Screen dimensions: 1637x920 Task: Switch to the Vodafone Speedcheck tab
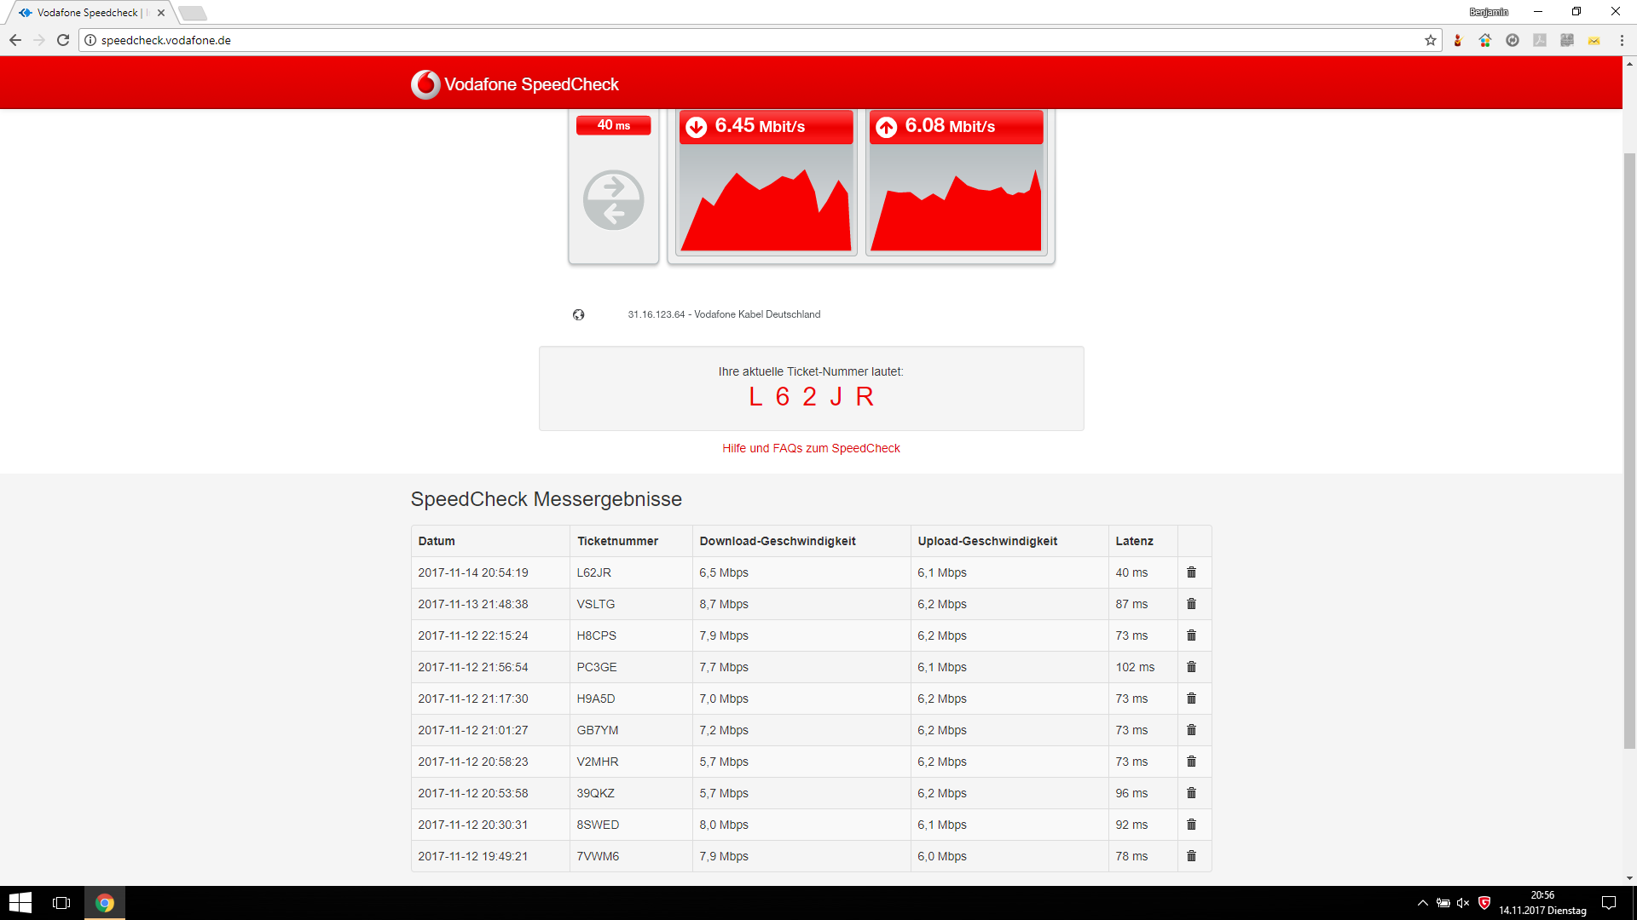[85, 12]
